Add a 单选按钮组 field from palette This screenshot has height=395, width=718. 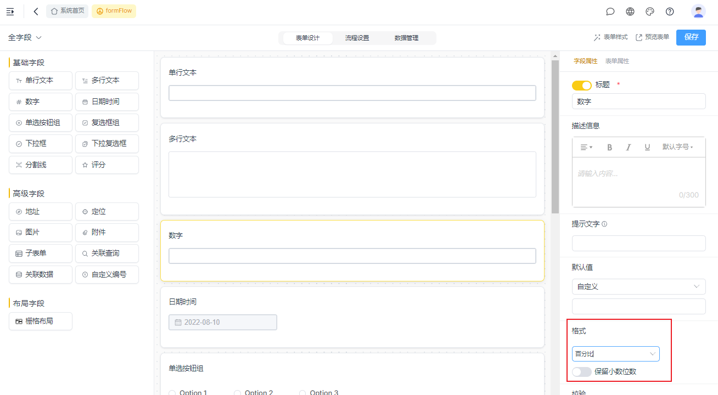pos(41,123)
